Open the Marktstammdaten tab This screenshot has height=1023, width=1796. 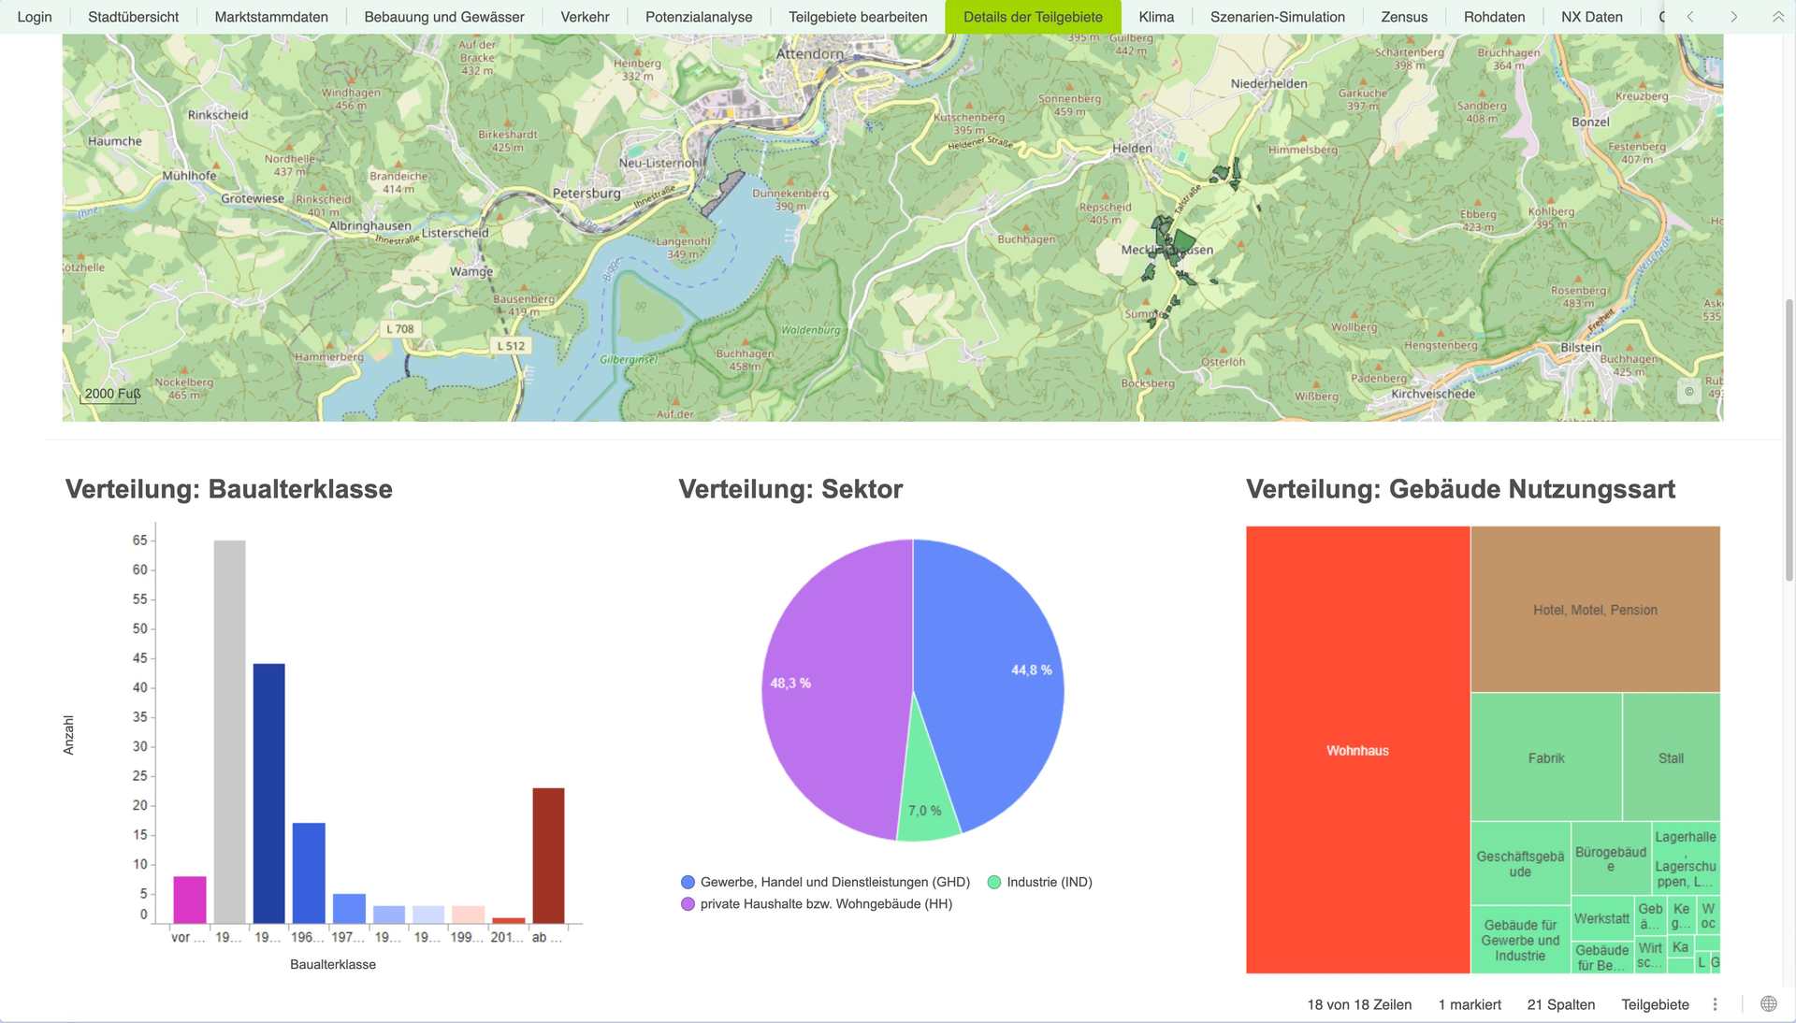pos(271,17)
